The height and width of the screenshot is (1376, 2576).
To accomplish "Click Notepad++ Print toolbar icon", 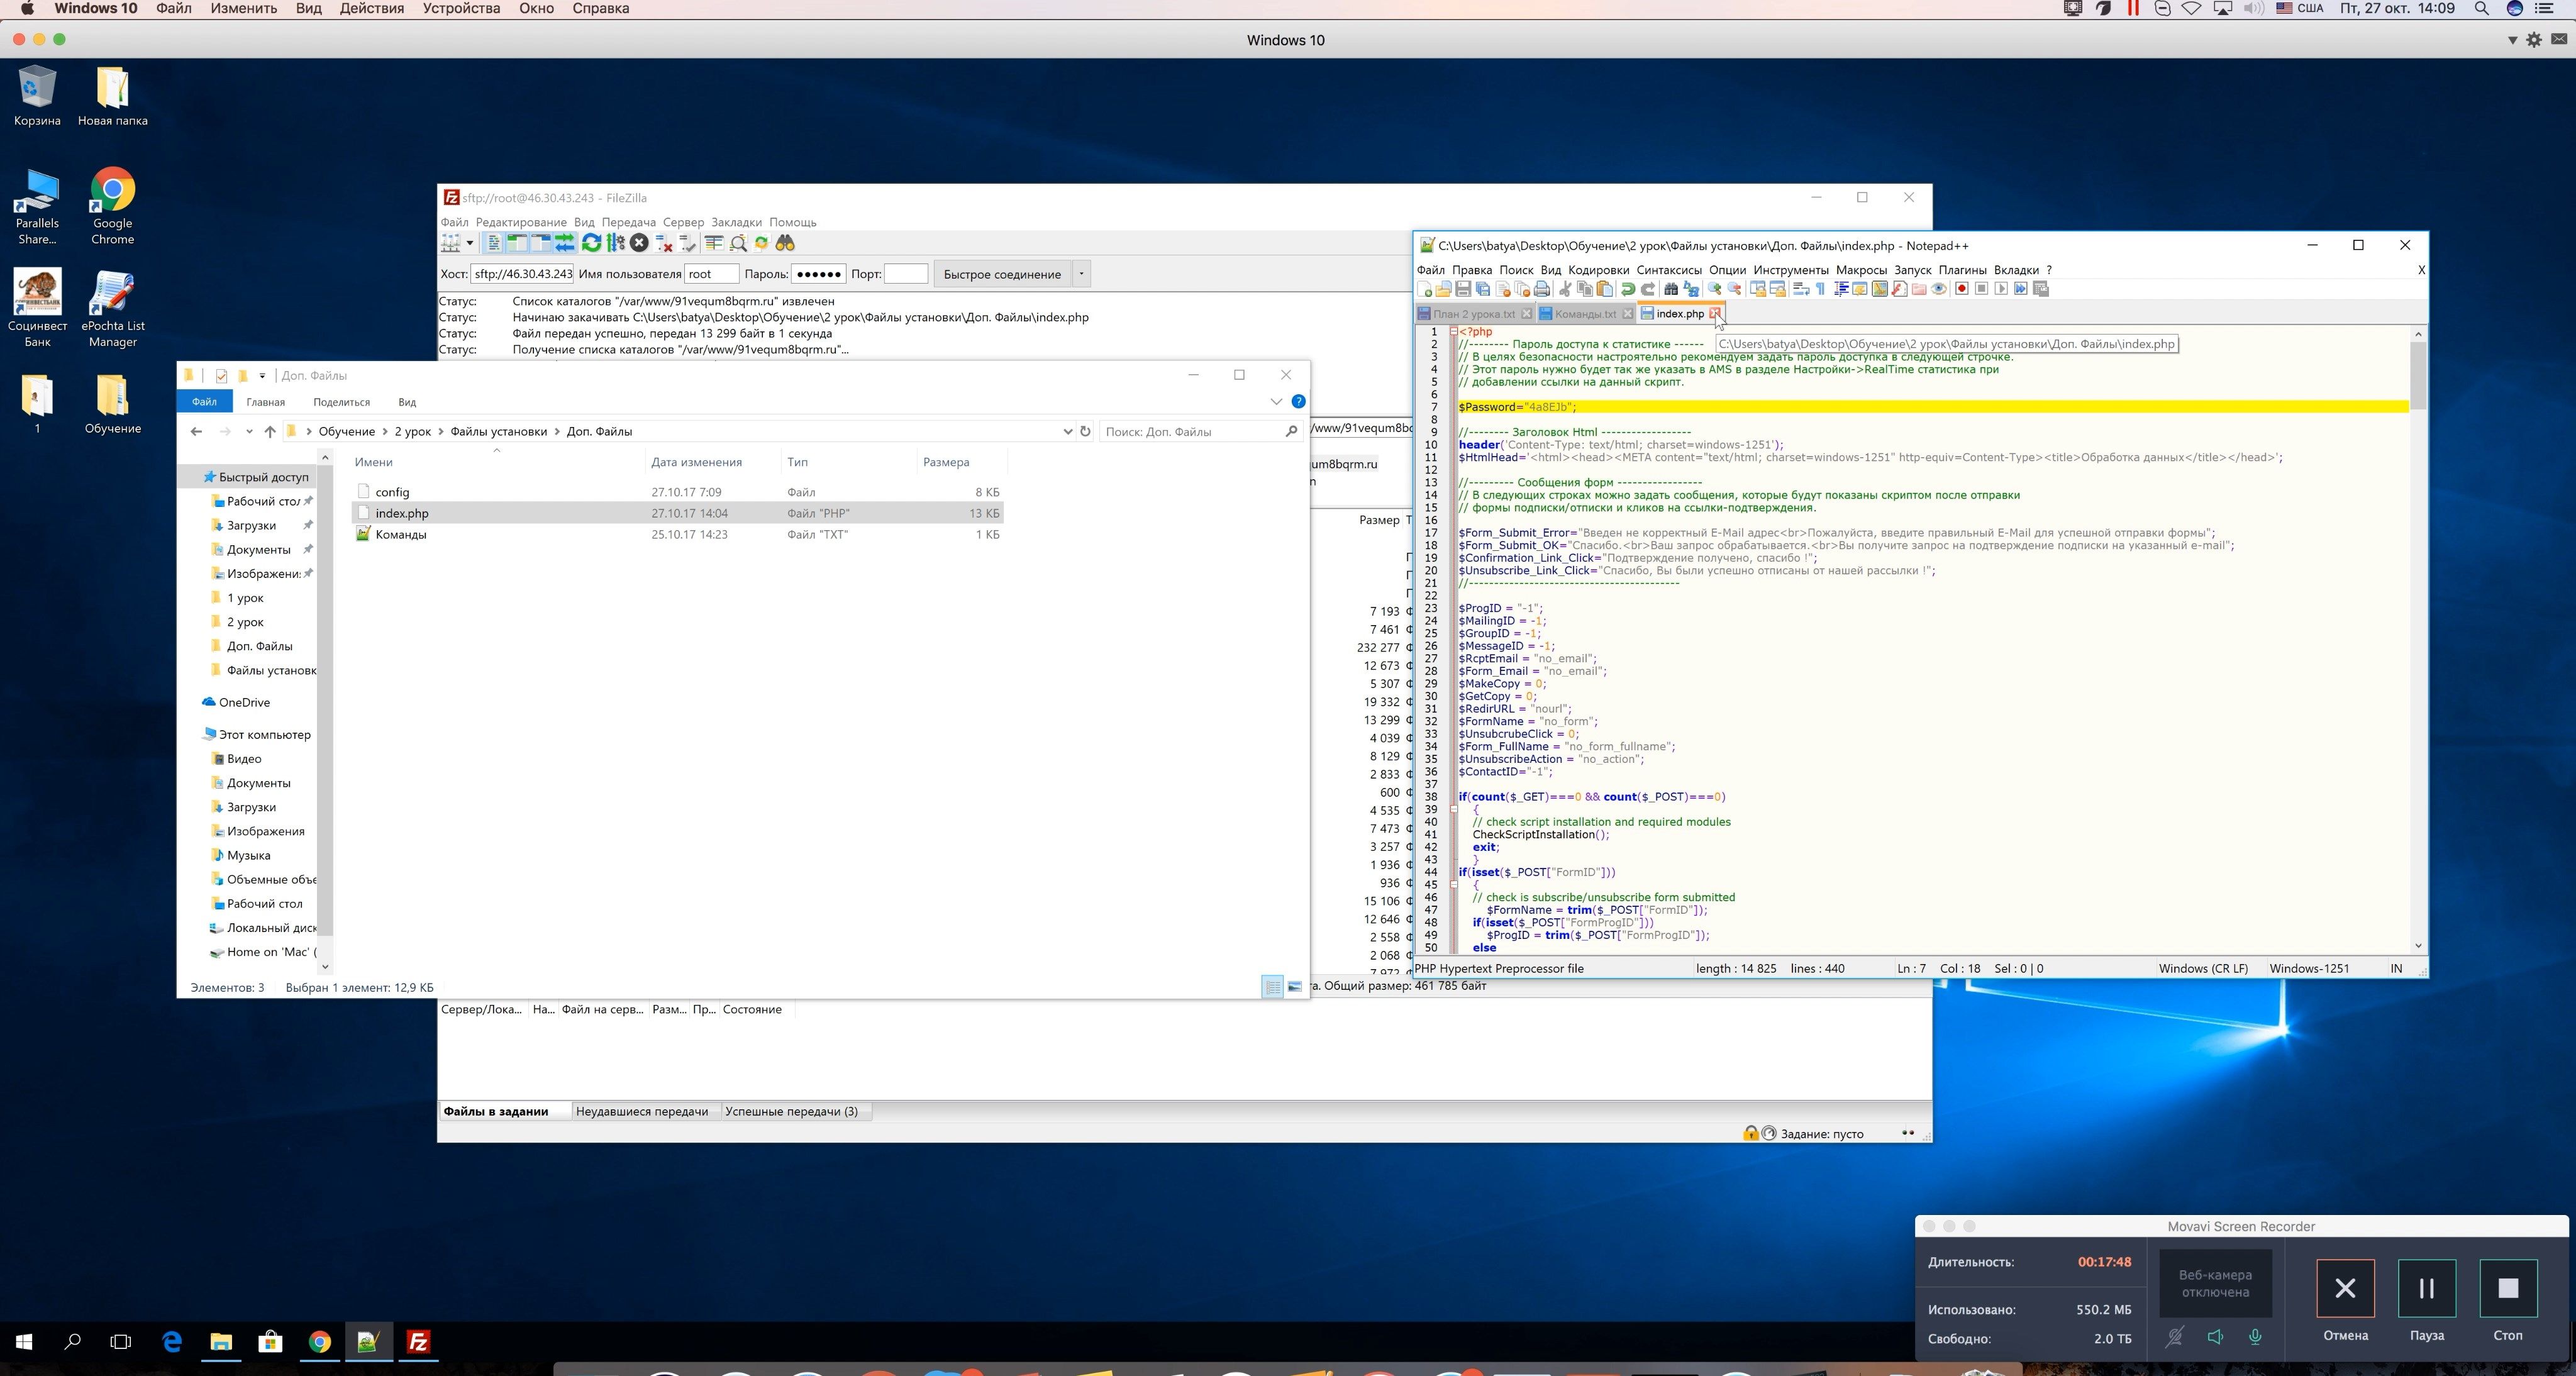I will coord(1542,290).
